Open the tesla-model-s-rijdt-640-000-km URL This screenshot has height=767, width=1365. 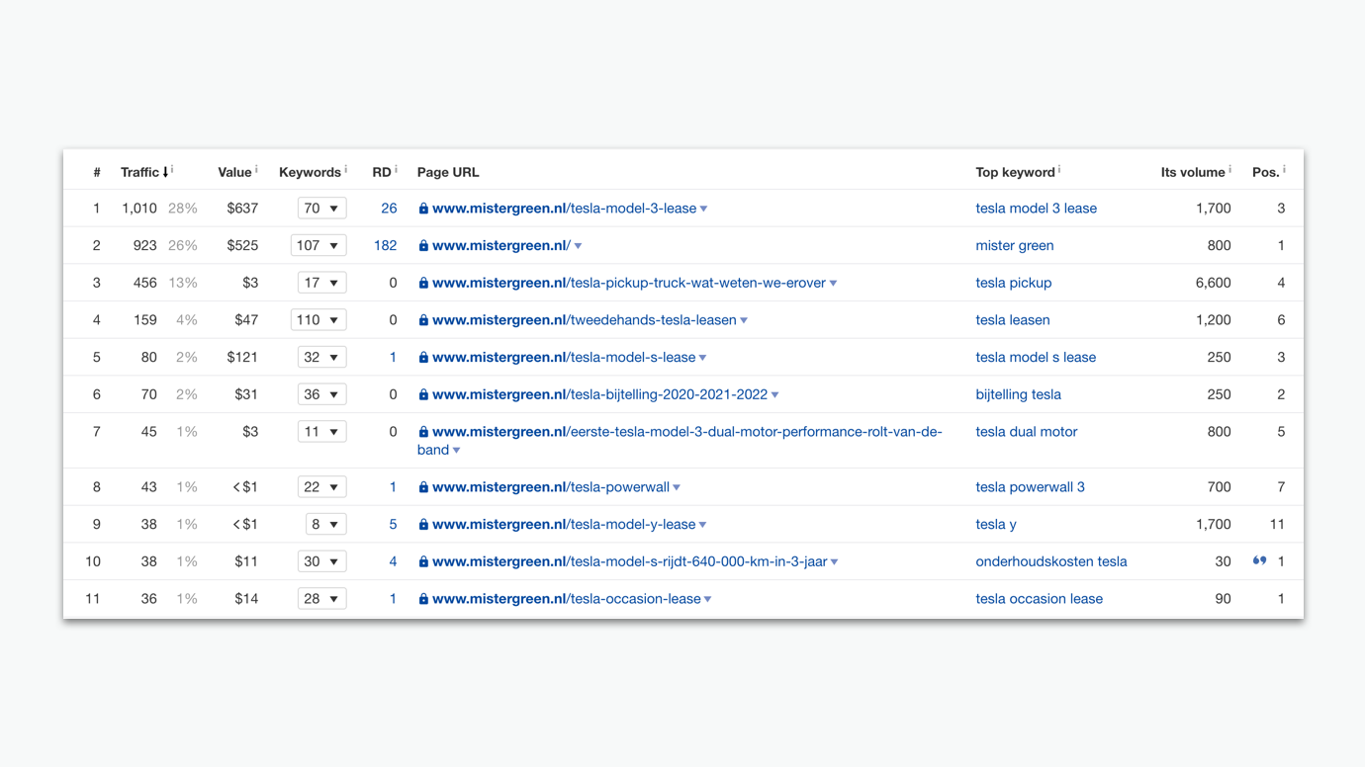tap(629, 561)
